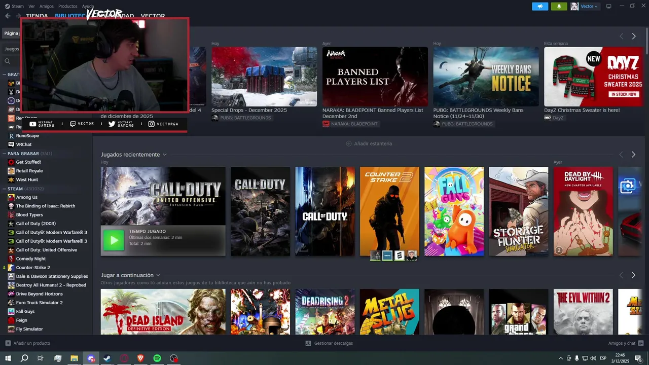Advance recently played shelf right arrow
This screenshot has width=649, height=365.
pos(633,155)
